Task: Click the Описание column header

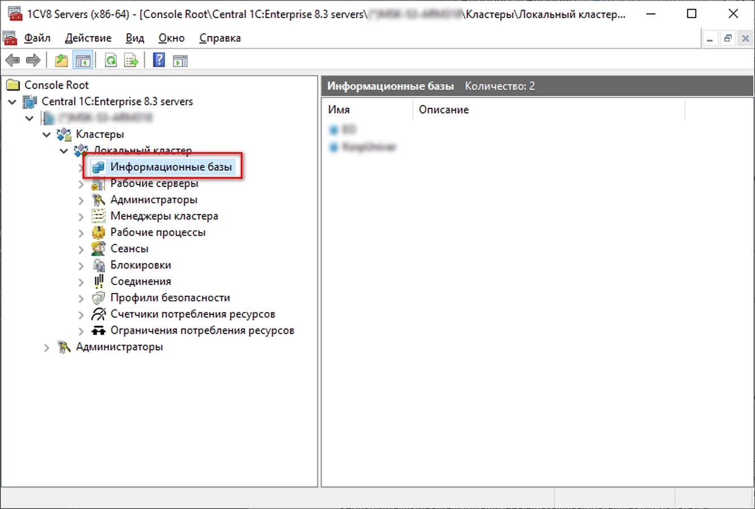Action: tap(549, 110)
